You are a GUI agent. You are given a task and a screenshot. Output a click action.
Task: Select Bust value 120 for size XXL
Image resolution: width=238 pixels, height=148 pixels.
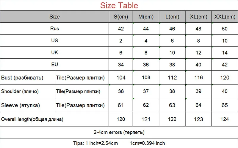coord(225,77)
